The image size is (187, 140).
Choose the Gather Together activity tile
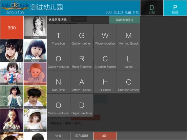coord(82,35)
